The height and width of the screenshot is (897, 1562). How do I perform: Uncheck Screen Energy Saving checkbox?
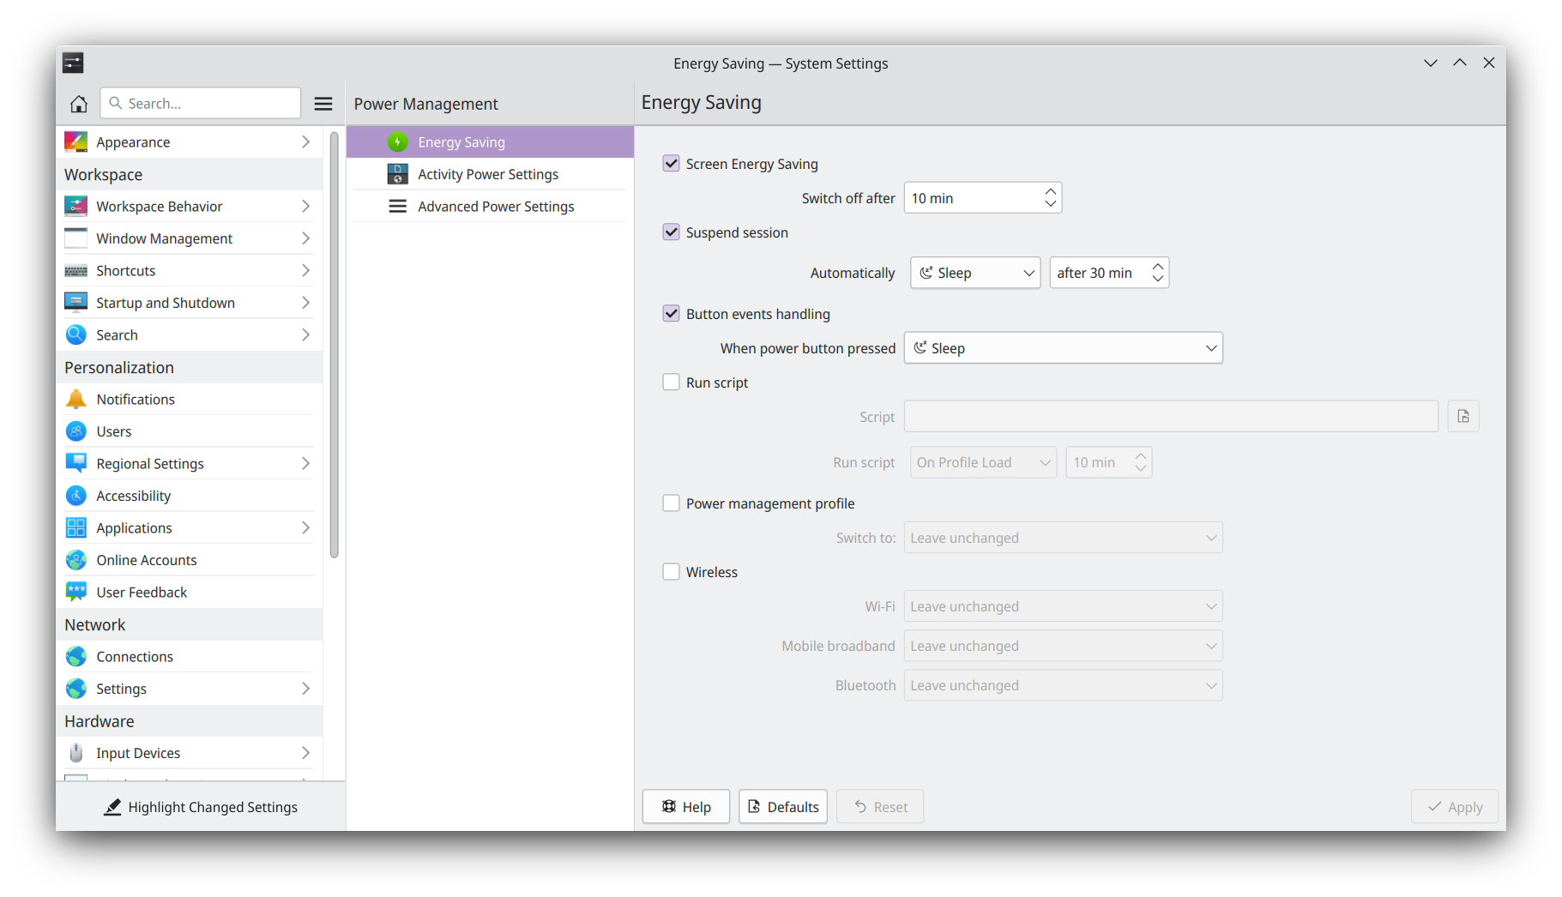click(672, 164)
